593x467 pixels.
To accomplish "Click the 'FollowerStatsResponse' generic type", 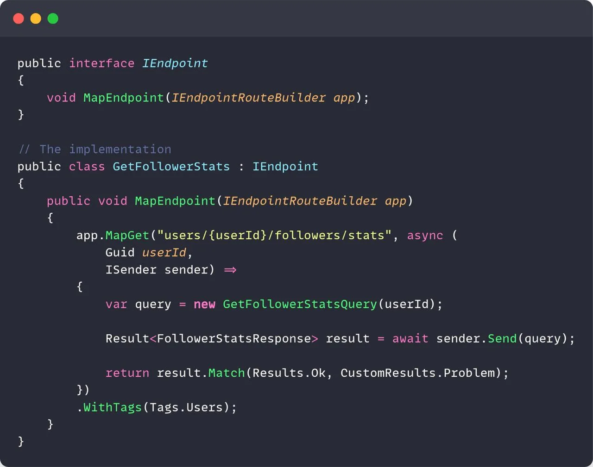I will coord(234,339).
